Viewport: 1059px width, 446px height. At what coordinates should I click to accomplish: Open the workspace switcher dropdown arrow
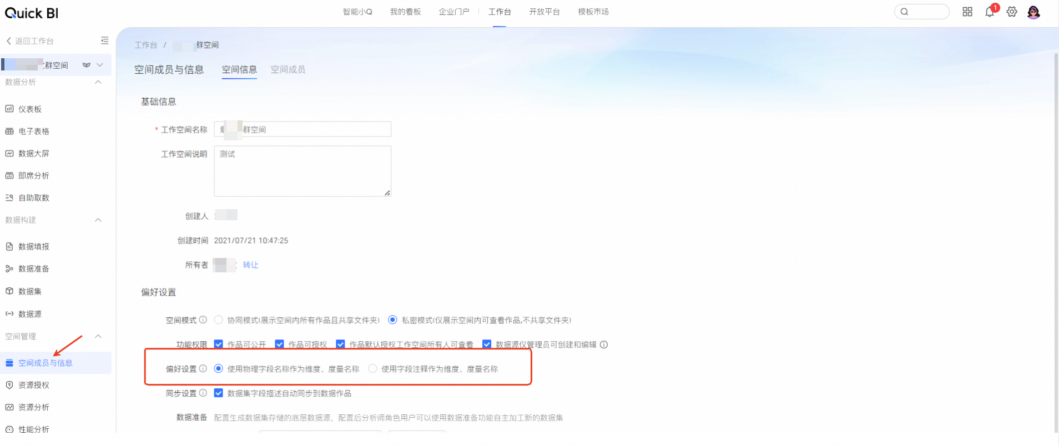(100, 65)
